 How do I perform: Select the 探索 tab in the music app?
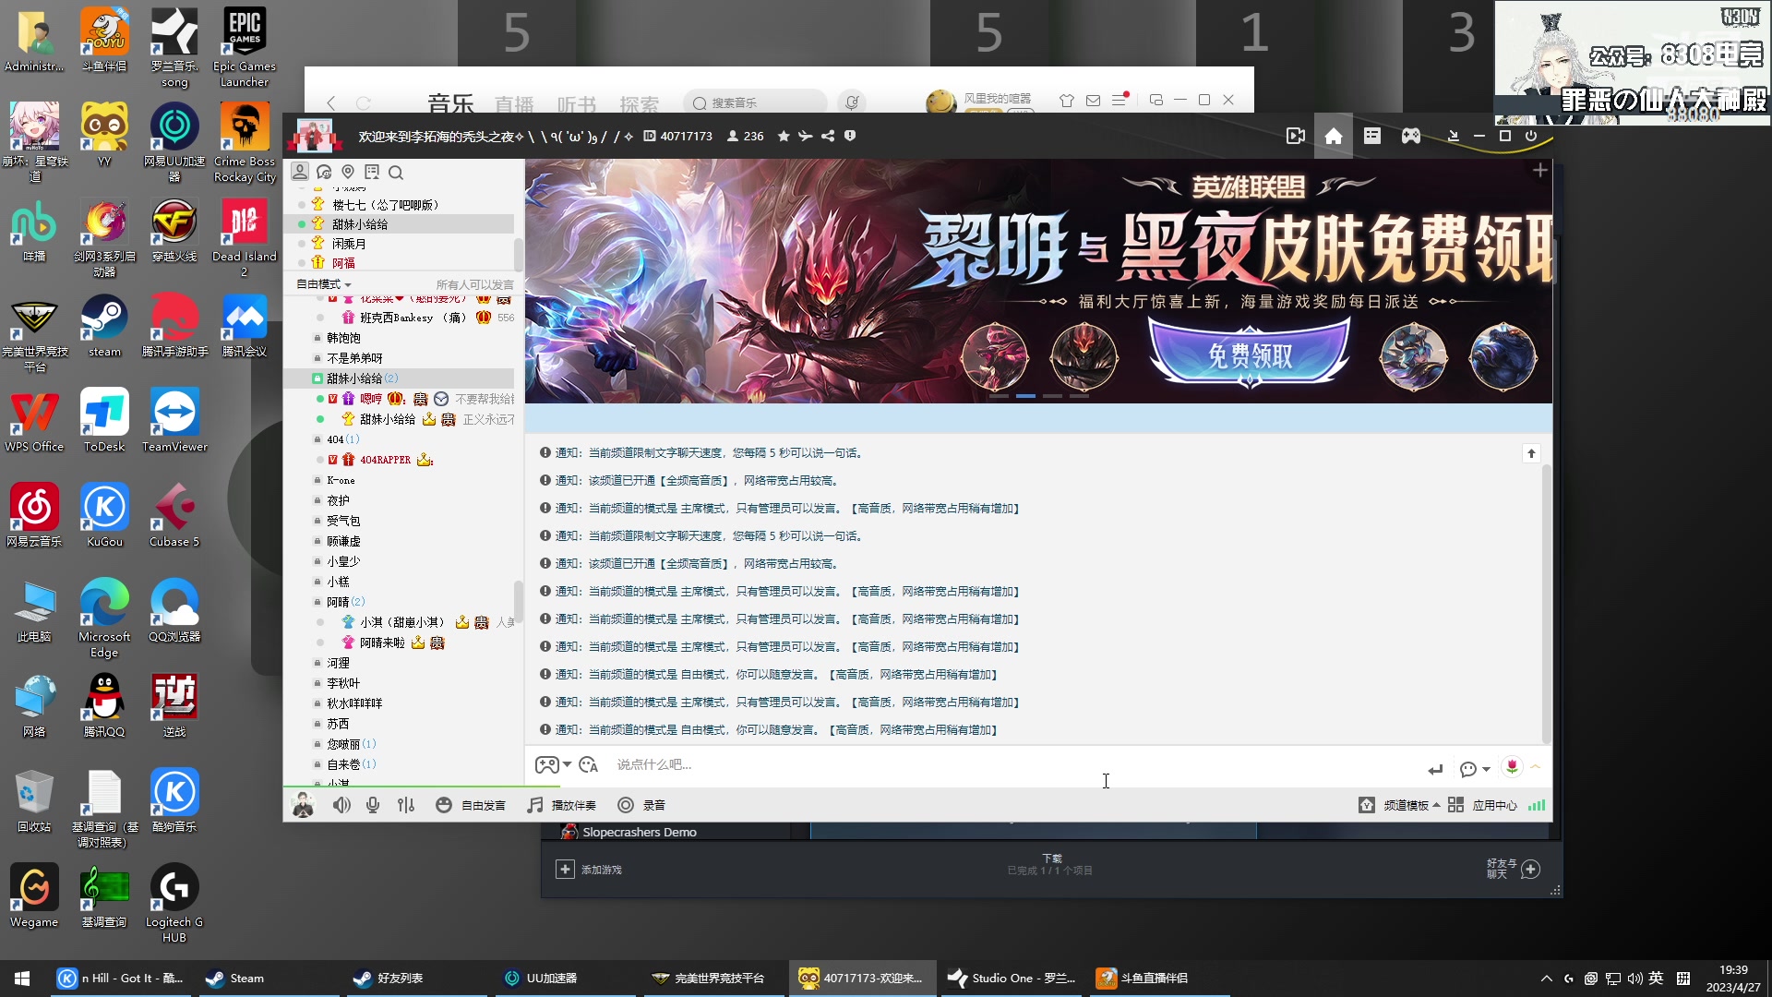tap(639, 104)
